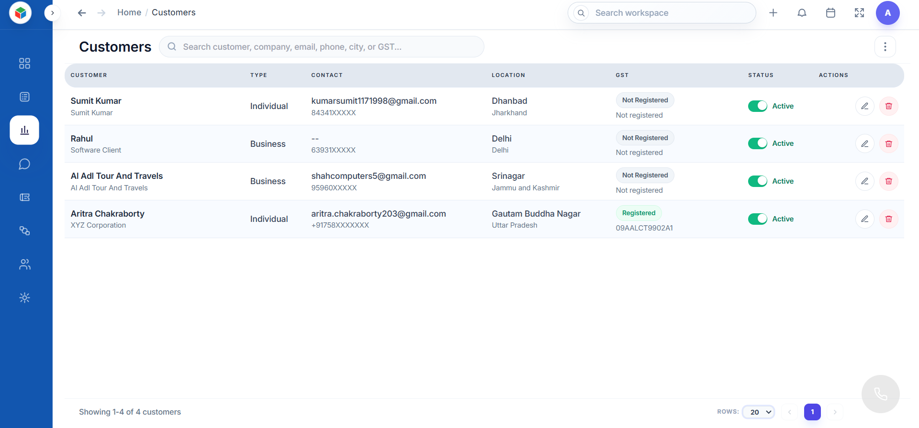Click the app logo in the sidebar
The height and width of the screenshot is (428, 919).
20,13
